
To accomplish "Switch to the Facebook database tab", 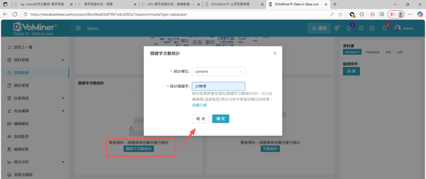I will point(372,52).
